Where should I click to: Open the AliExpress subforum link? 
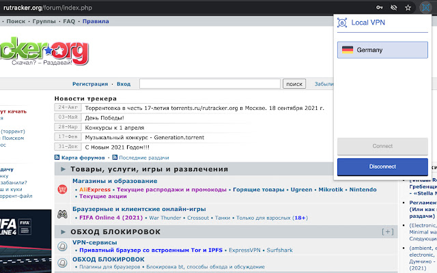[x=95, y=190]
